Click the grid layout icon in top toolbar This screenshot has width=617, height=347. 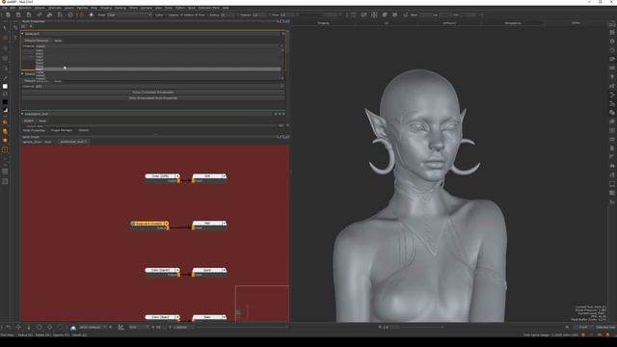[374, 15]
